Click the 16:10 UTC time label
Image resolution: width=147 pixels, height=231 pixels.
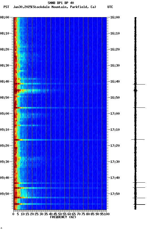(x=115, y=33)
